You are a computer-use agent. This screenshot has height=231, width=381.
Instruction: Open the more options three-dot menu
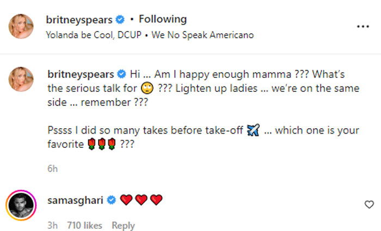362,26
